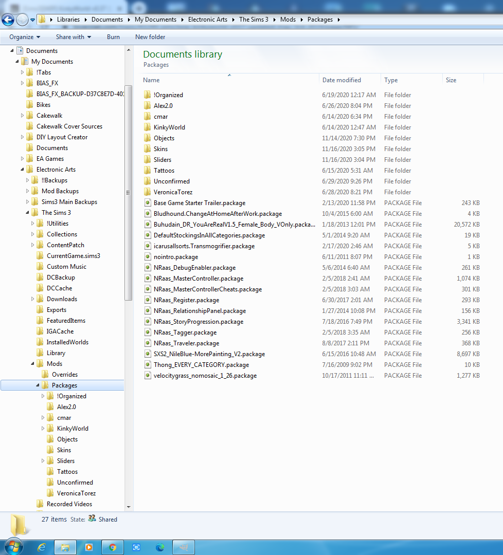Expand the Sliders subfolder in tree
This screenshot has width=503, height=555.
(x=43, y=461)
